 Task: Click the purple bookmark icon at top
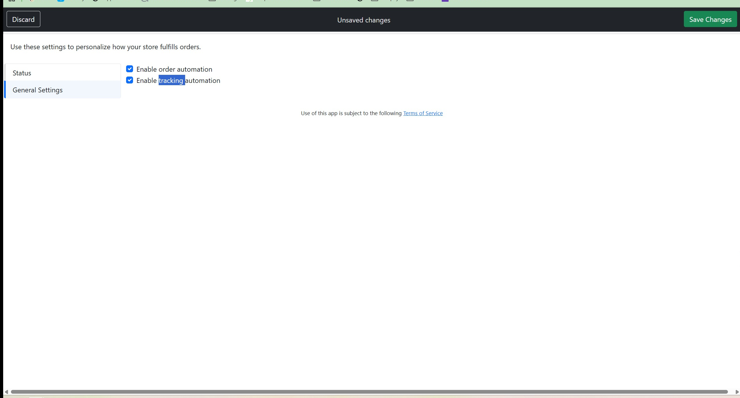[x=445, y=1]
